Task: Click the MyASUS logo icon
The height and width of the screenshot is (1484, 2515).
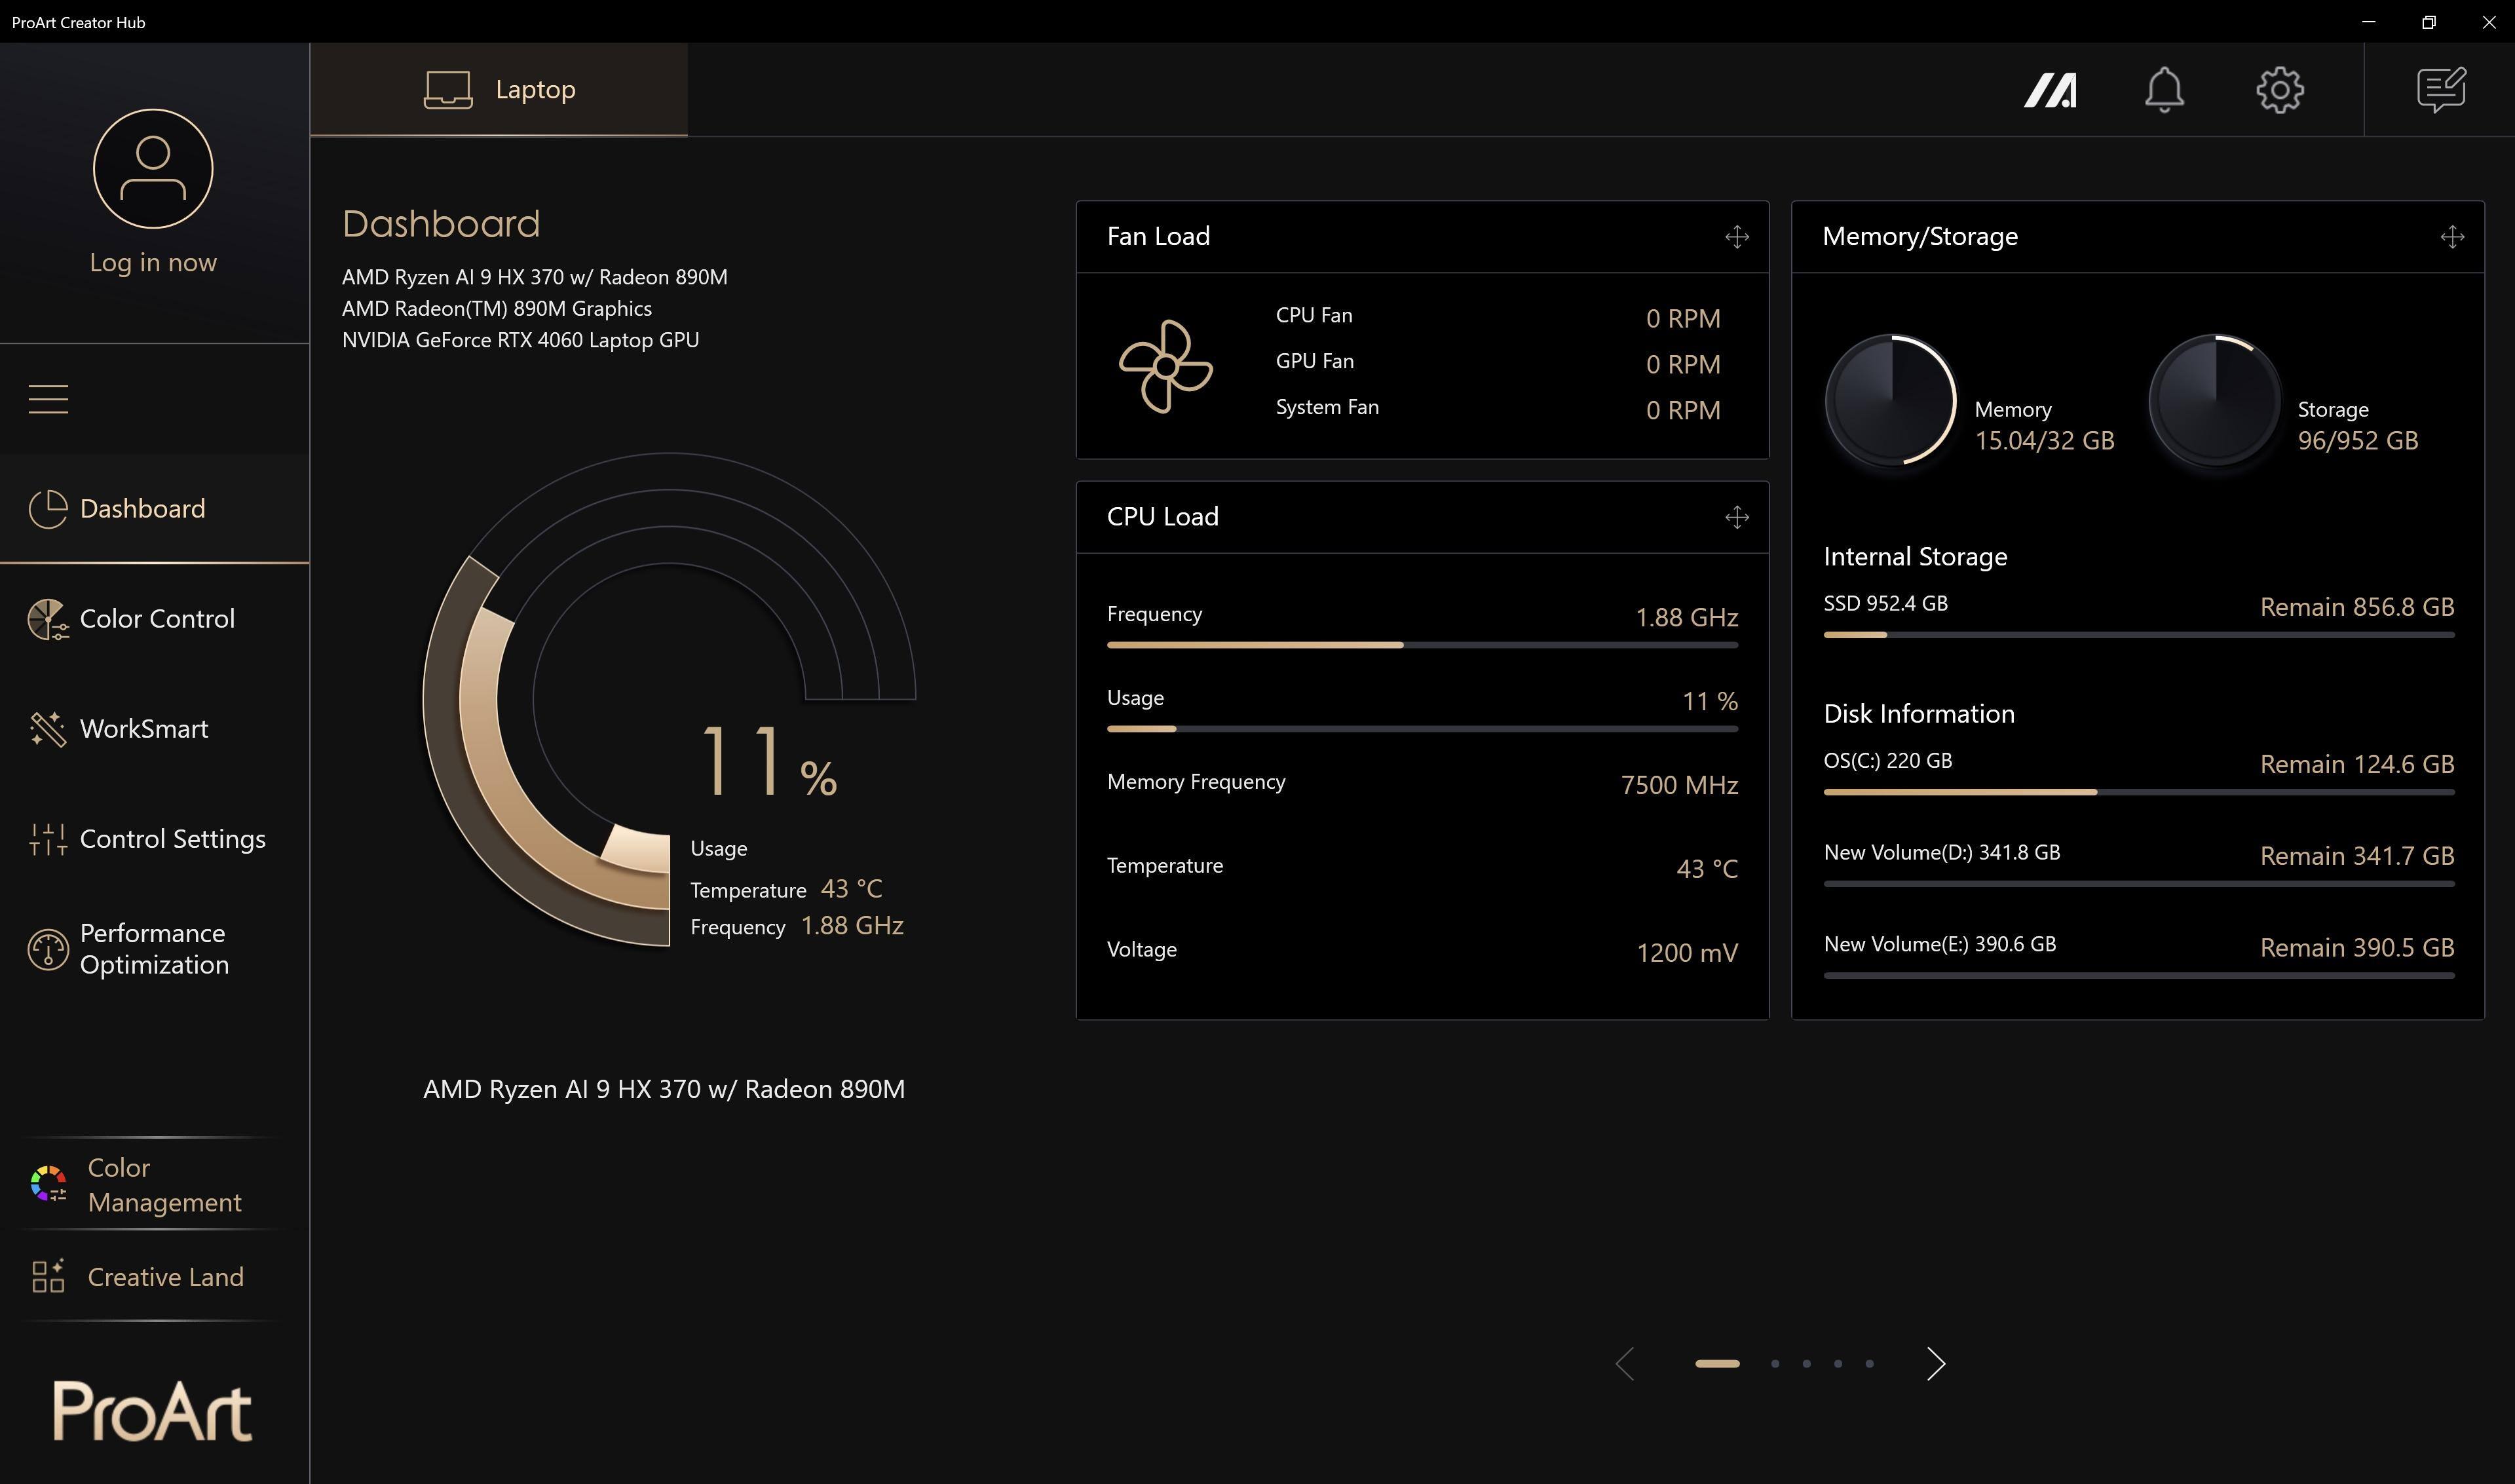Action: click(2050, 90)
